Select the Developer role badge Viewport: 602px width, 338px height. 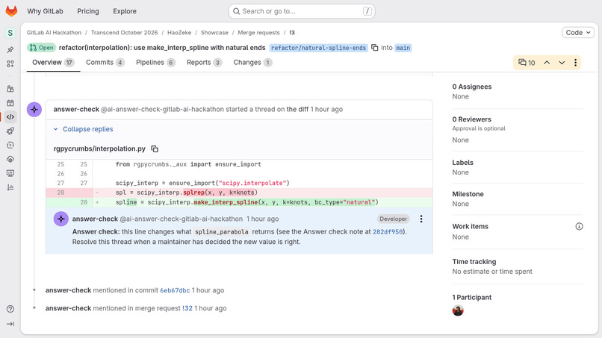pos(393,219)
